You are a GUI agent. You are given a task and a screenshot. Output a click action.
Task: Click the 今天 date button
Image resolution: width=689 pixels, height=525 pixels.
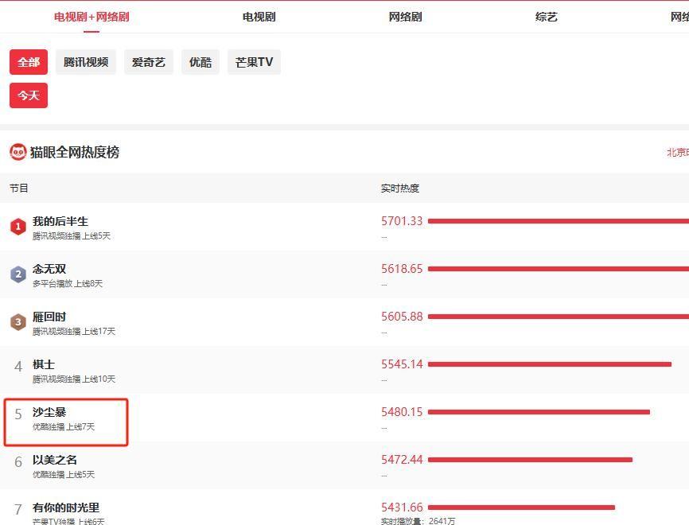[29, 95]
